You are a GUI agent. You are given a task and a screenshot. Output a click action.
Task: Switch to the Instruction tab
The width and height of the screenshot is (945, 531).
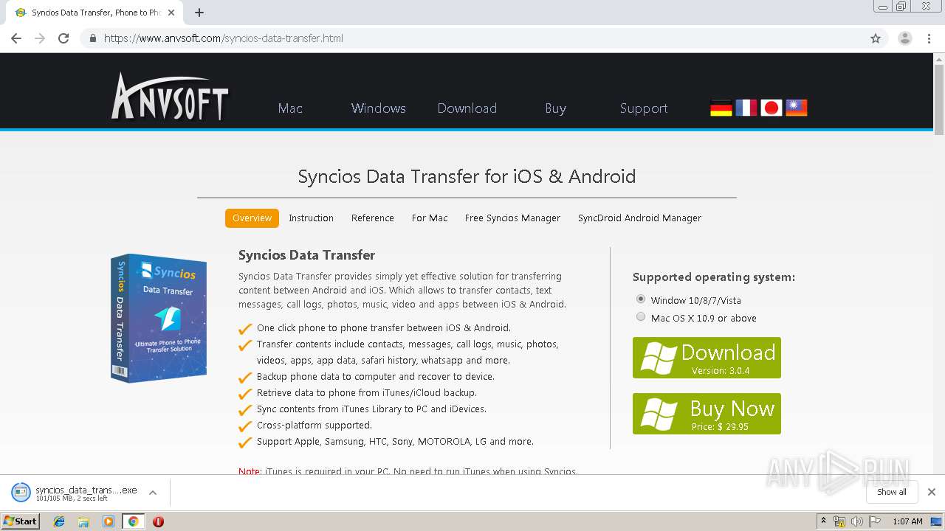pos(311,218)
